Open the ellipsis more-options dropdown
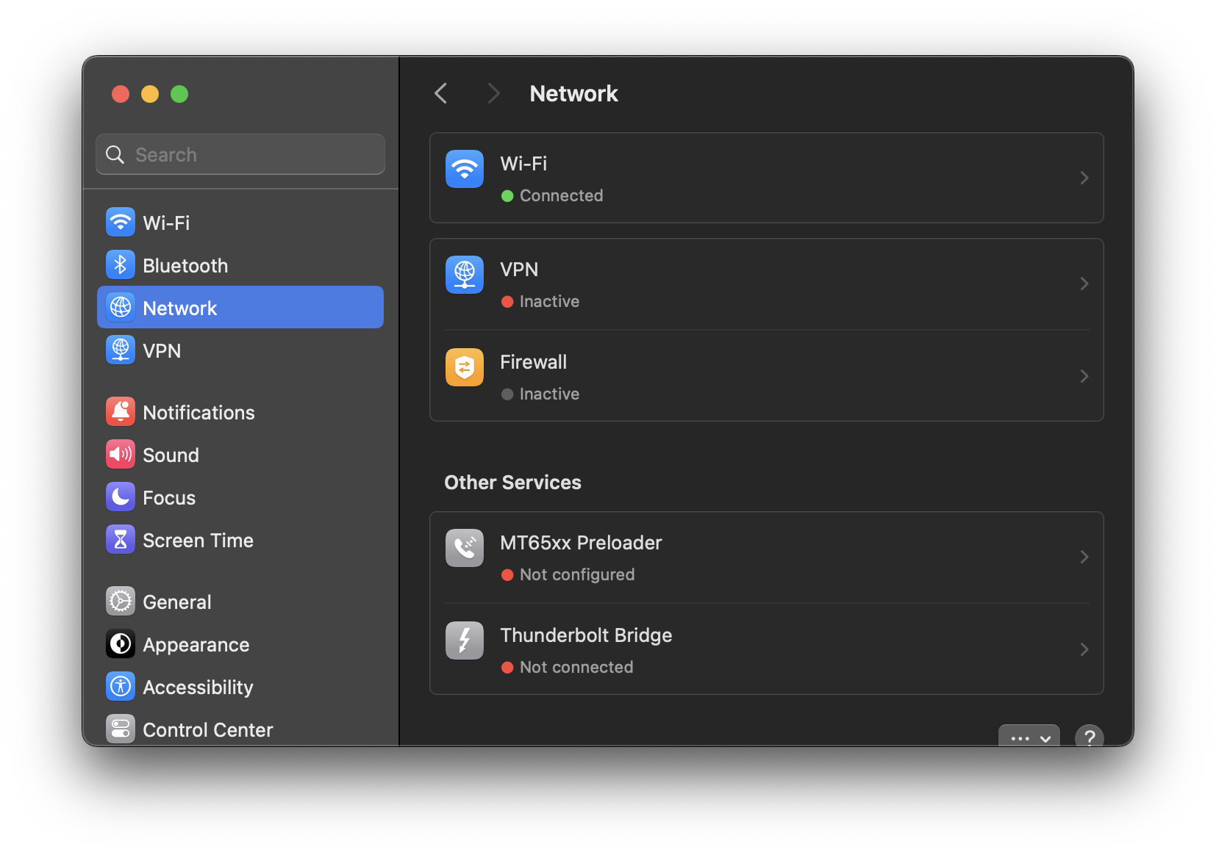 [1029, 737]
